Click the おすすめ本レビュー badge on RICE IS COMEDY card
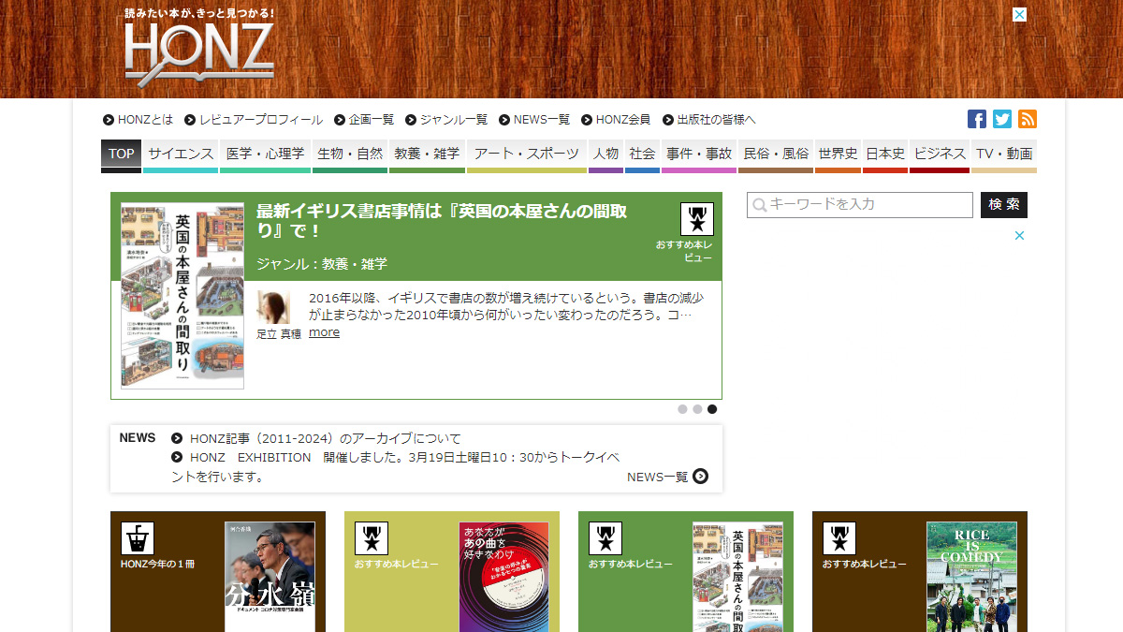The width and height of the screenshot is (1123, 632). (x=839, y=540)
